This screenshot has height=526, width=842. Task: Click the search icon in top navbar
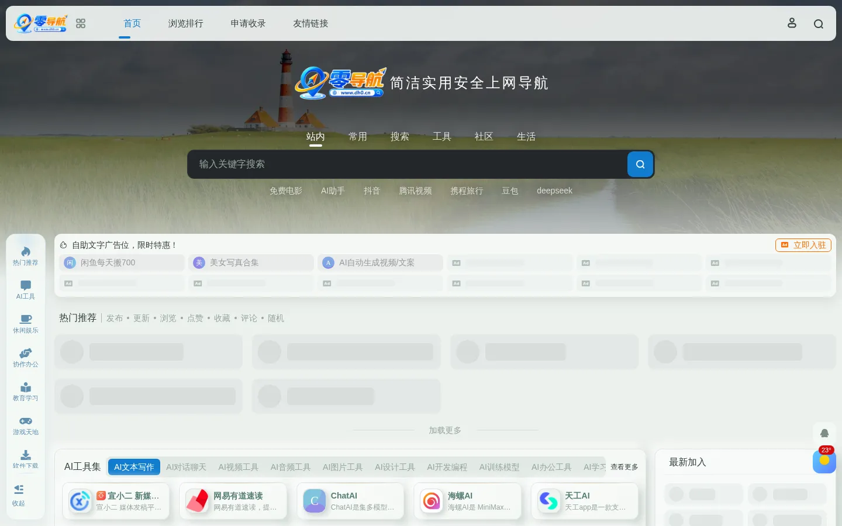(x=819, y=24)
